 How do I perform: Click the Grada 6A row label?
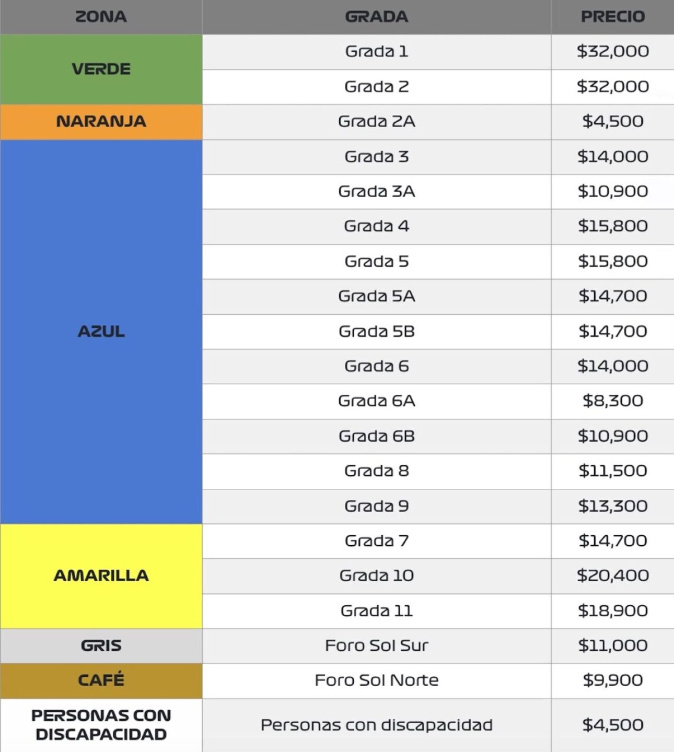[376, 401]
